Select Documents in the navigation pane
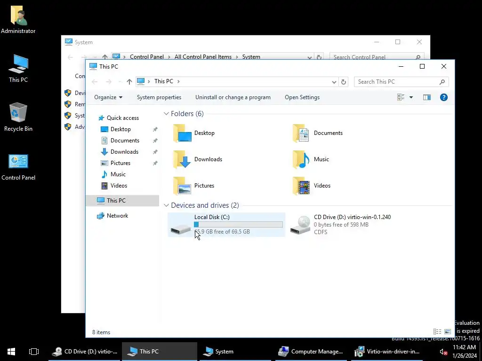Viewport: 482px width, 361px height. pos(125,141)
